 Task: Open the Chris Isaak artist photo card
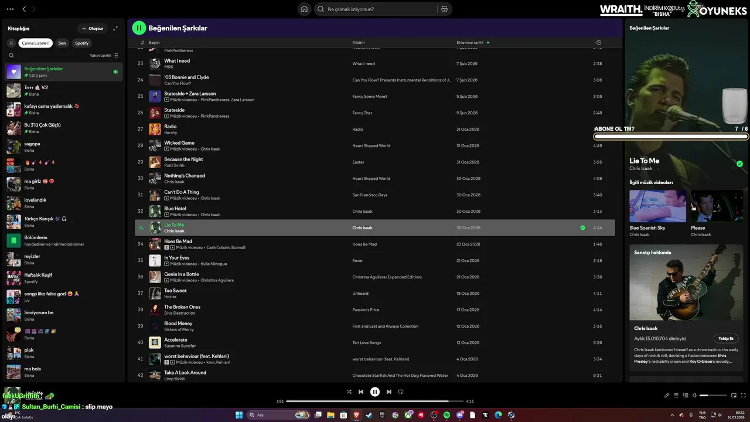coord(686,283)
